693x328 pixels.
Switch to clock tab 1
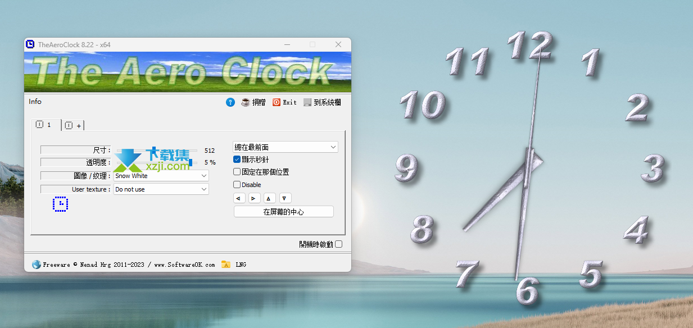point(45,125)
